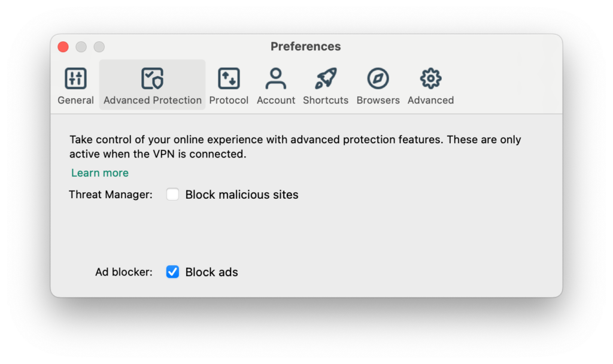Click the General sliders icon

[75, 78]
